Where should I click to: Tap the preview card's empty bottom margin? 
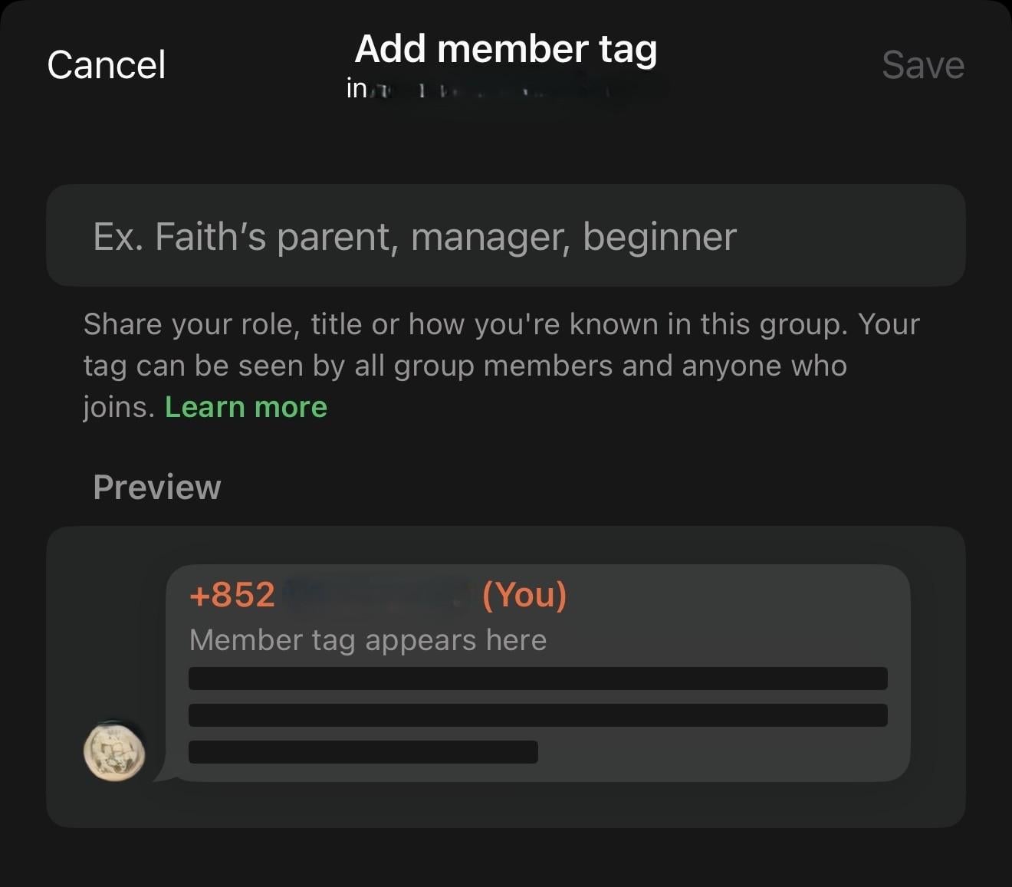pos(505,805)
